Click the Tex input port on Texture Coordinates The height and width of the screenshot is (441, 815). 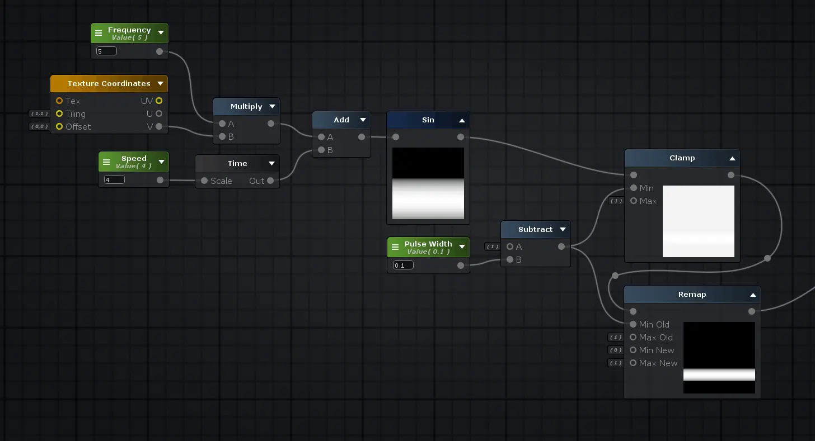pyautogui.click(x=59, y=101)
